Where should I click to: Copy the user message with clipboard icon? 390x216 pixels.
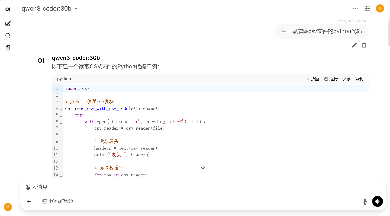(x=364, y=45)
